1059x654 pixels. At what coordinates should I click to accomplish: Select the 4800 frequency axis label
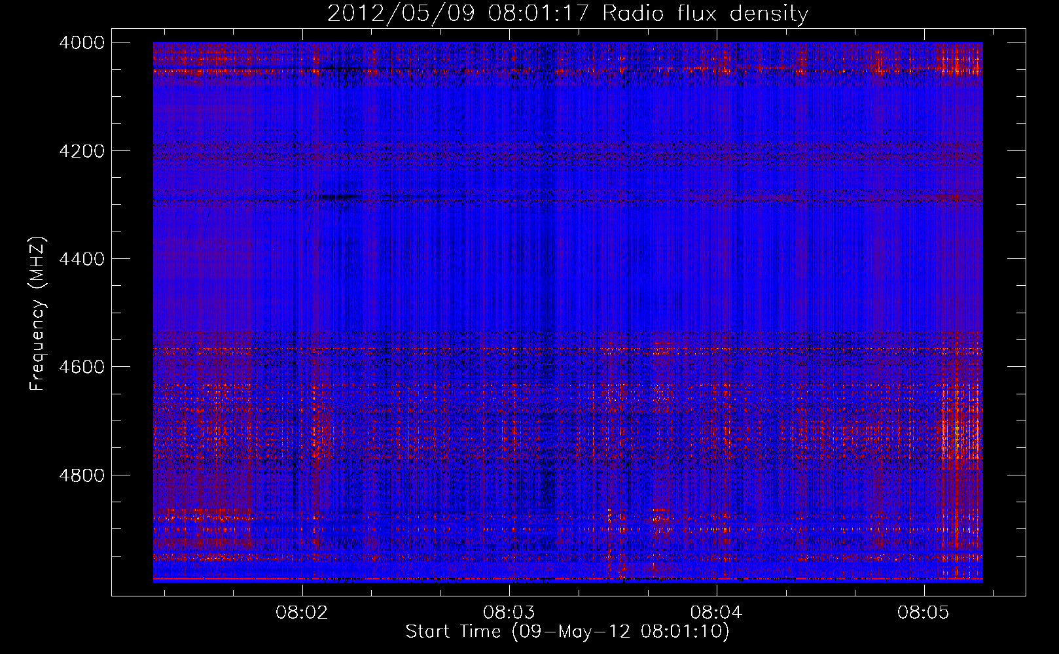point(82,475)
